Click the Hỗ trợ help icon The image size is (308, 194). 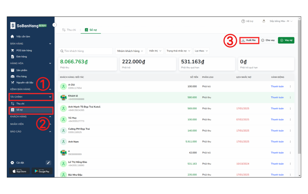243,21
